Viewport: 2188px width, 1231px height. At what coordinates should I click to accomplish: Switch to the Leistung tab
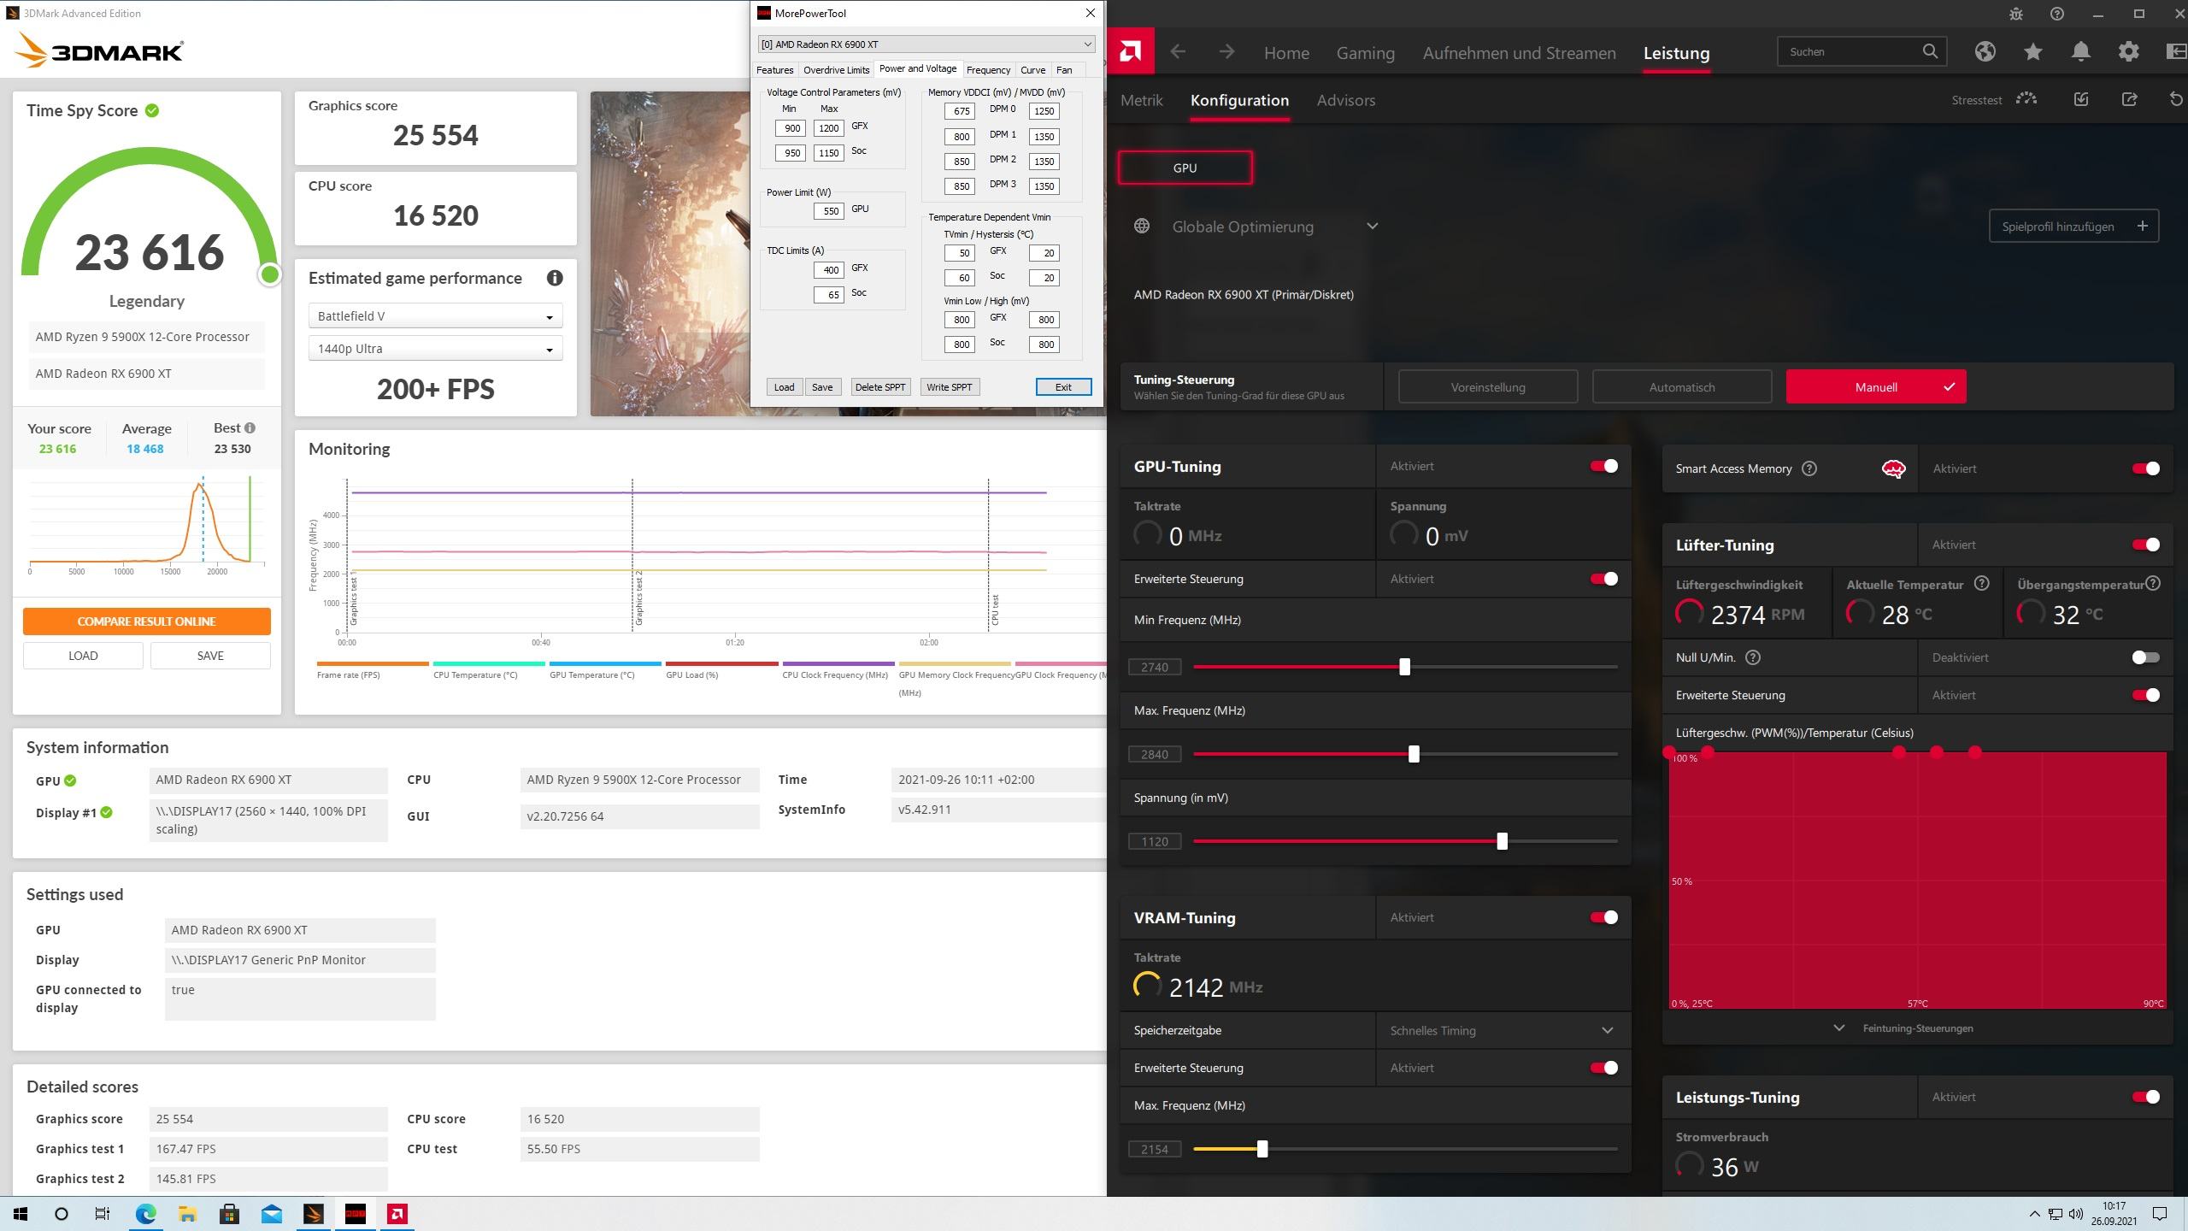(x=1676, y=53)
